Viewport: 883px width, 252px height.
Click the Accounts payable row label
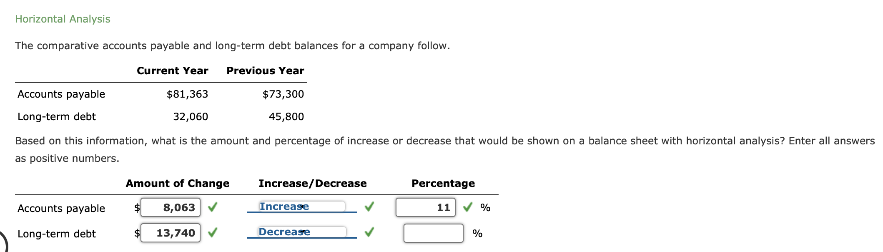coord(61,208)
